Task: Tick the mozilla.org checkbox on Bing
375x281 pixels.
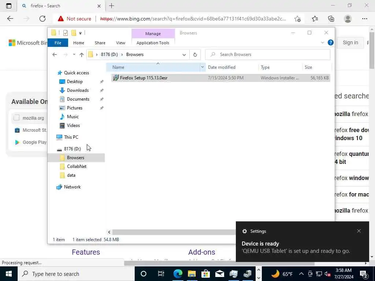Action: (x=16, y=117)
